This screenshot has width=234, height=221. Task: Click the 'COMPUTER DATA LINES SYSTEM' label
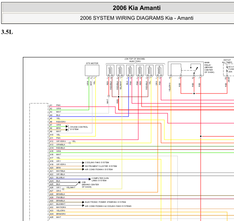[100, 180]
